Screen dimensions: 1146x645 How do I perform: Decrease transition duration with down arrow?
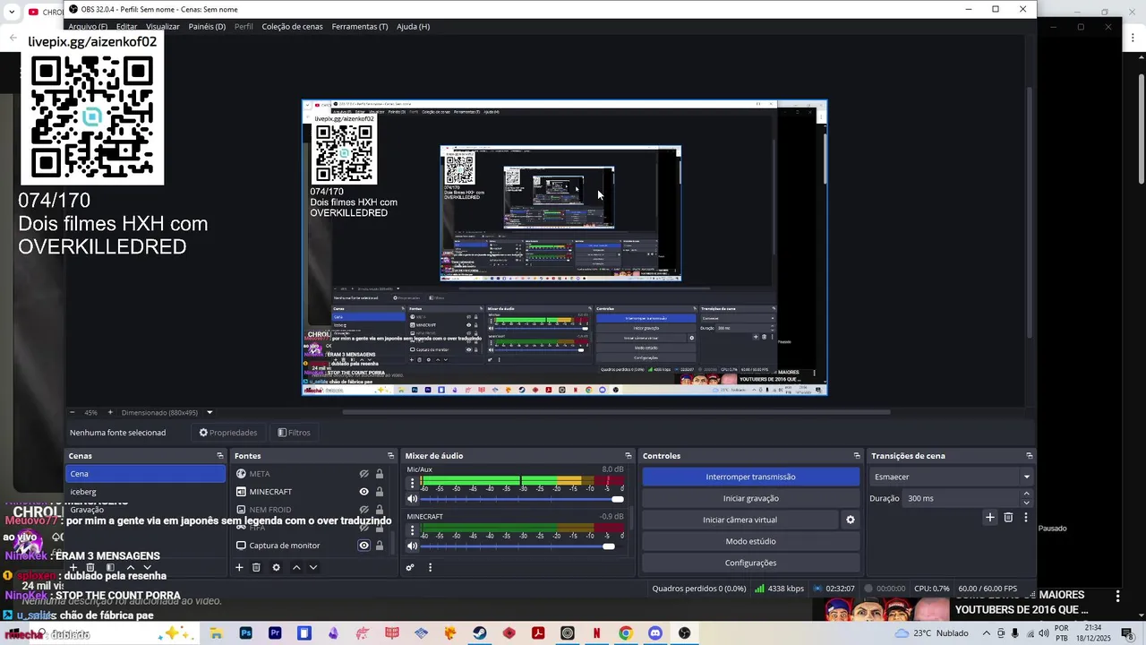pyautogui.click(x=1026, y=503)
